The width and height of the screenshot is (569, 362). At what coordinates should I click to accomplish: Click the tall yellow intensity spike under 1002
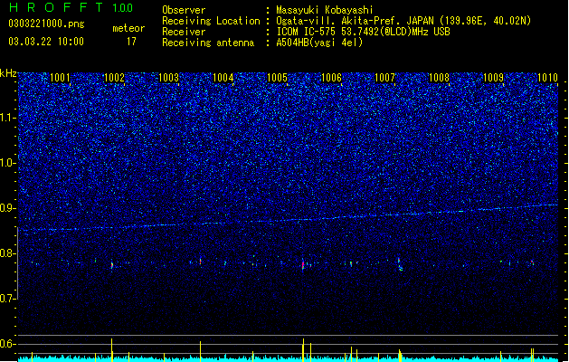point(112,349)
